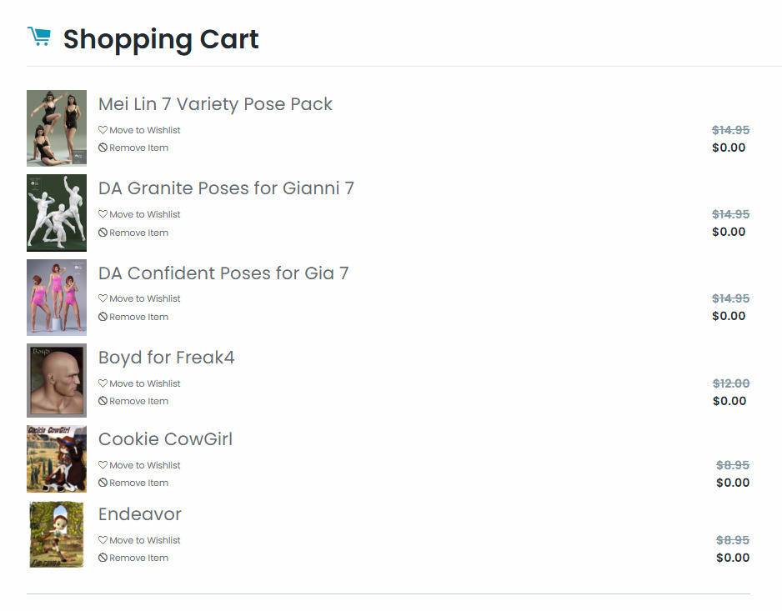Click remove icon for Cookie CowGirl
Screen dimensions: 782x611
coord(103,483)
